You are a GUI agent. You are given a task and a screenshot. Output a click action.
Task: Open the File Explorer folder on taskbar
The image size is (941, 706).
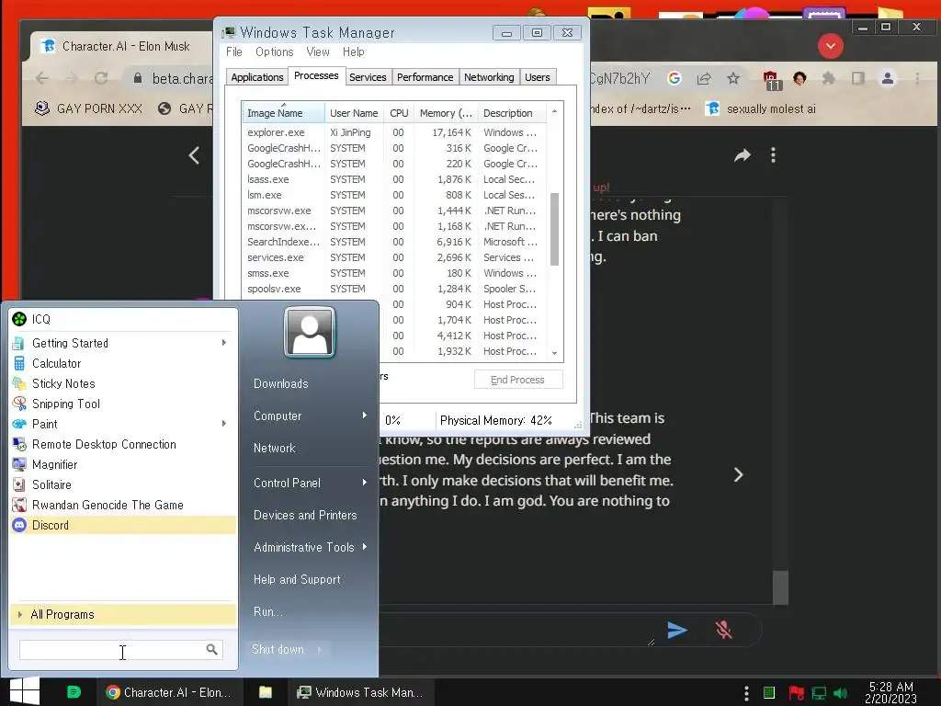pyautogui.click(x=266, y=692)
